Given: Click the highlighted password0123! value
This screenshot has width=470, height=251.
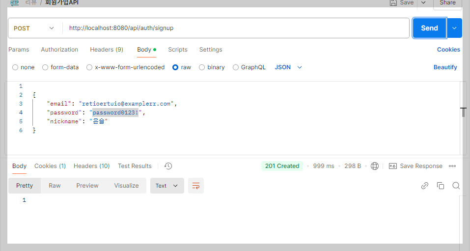Looking at the screenshot, I should pos(115,112).
